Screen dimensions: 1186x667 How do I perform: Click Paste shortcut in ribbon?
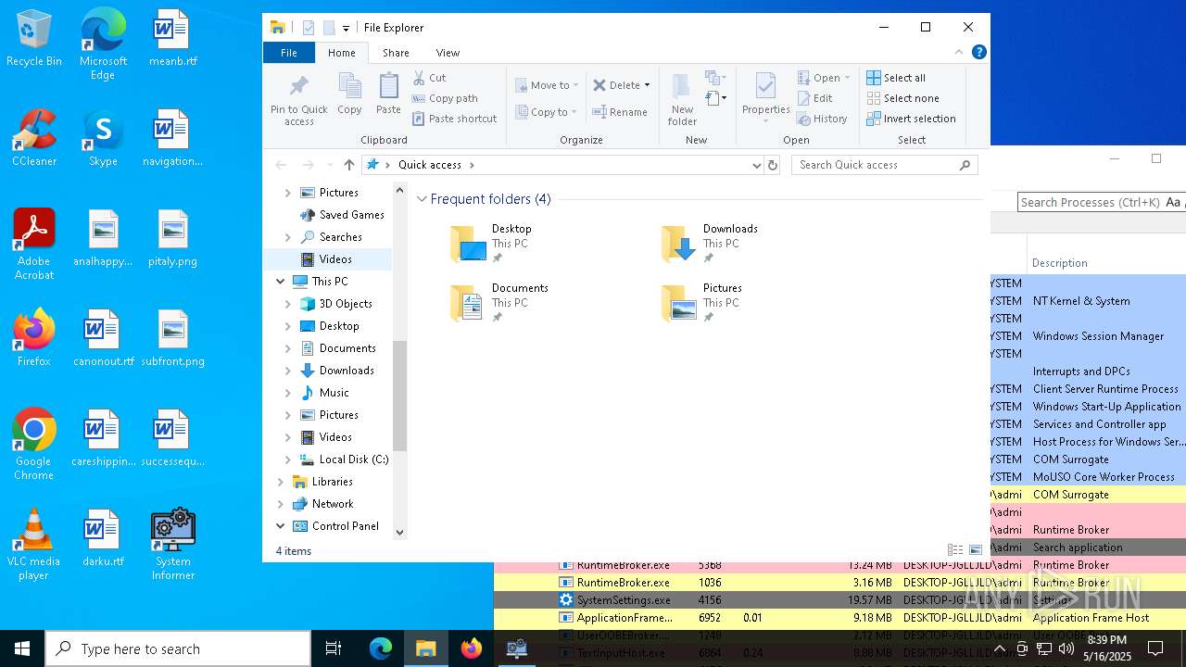(454, 119)
